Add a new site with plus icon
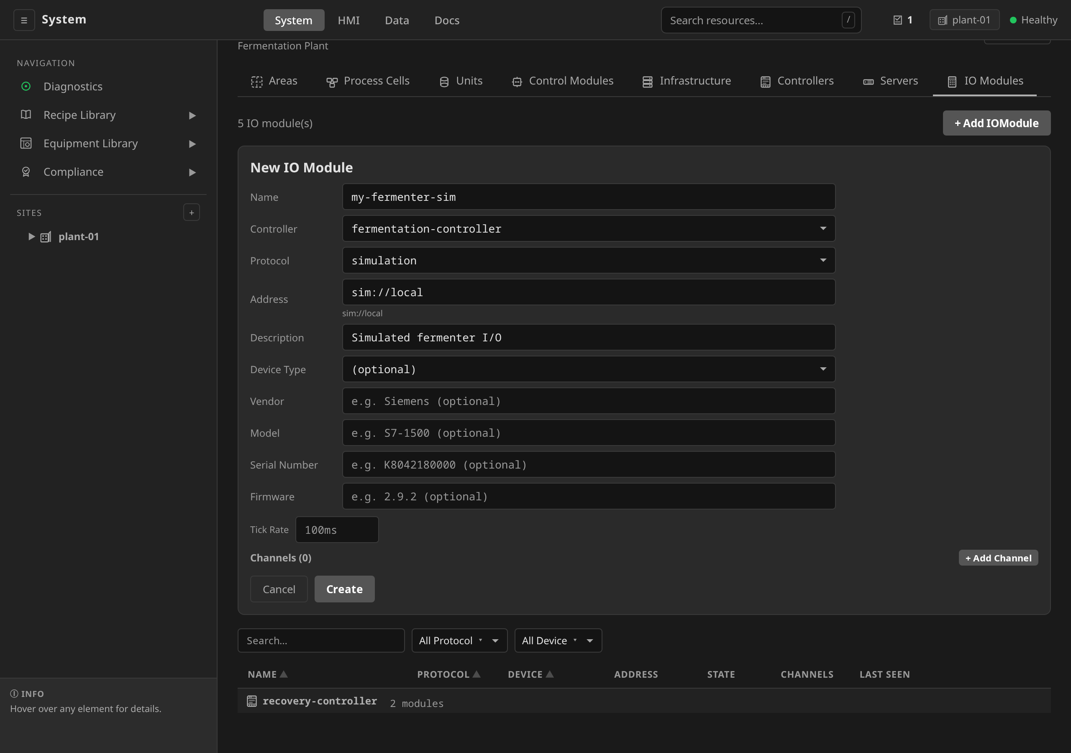 click(x=191, y=212)
